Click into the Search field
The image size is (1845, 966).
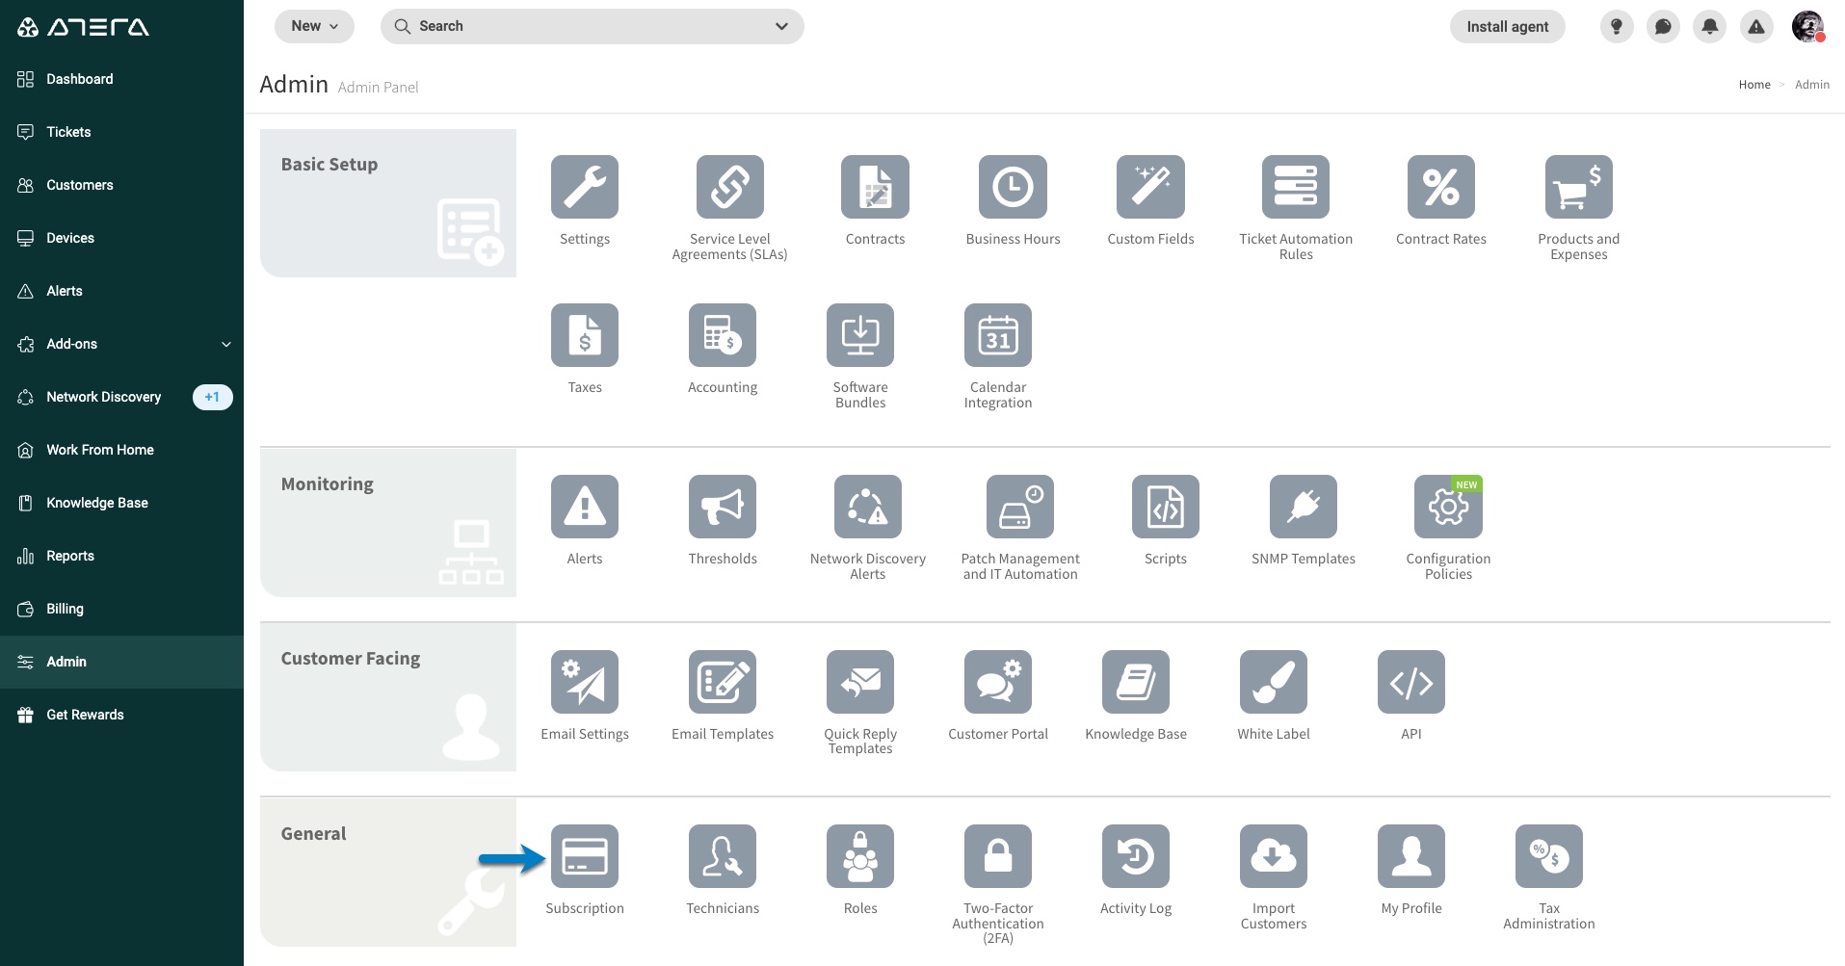click(592, 26)
